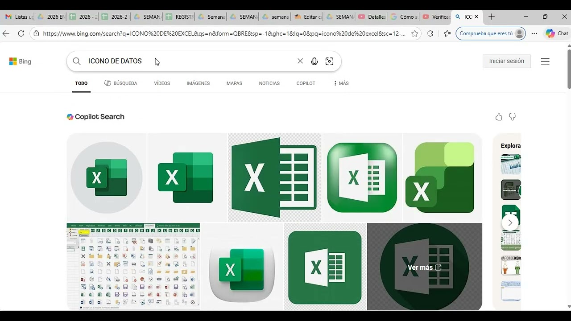Open Copilot Chat in the toolbar
571x321 pixels.
pyautogui.click(x=557, y=33)
